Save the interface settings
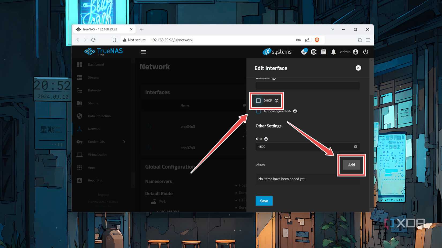This screenshot has height=248, width=442. (264, 201)
